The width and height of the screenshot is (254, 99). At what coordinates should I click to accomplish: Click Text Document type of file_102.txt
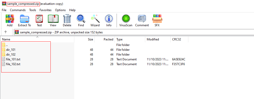coord(126,64)
